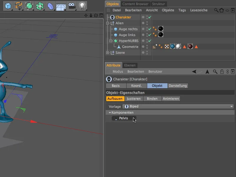Toggle the viewport layout icon
The width and height of the screenshot is (236, 177).
tap(101, 15)
